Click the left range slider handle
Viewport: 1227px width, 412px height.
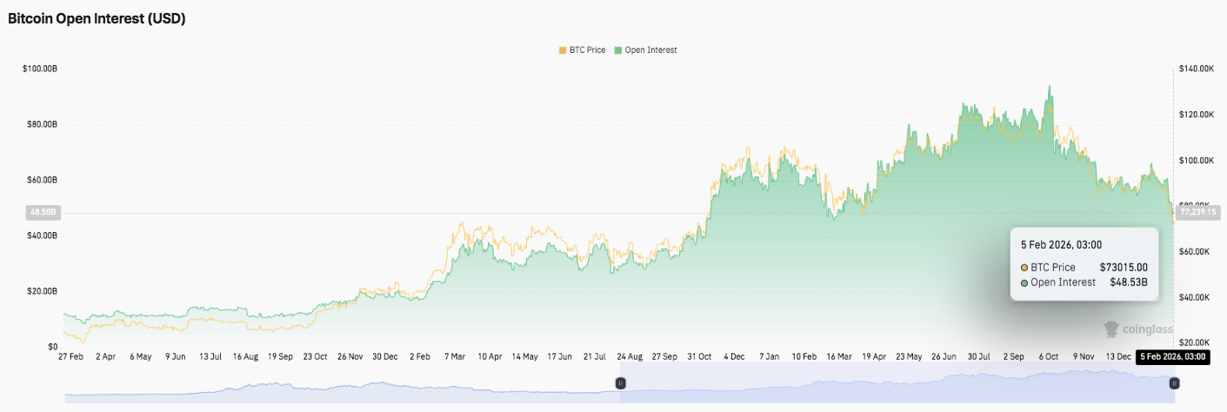pyautogui.click(x=621, y=382)
